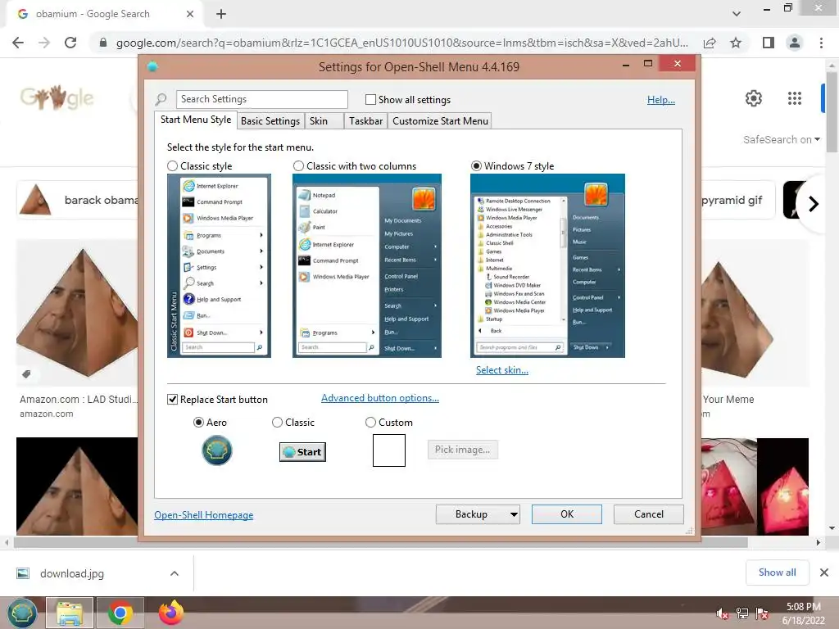Select Windows 7 style radio button

[476, 166]
